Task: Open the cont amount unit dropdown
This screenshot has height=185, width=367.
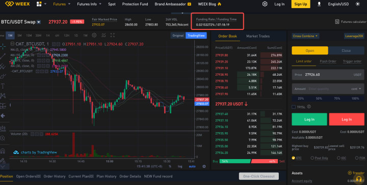Action: pyautogui.click(x=356, y=89)
